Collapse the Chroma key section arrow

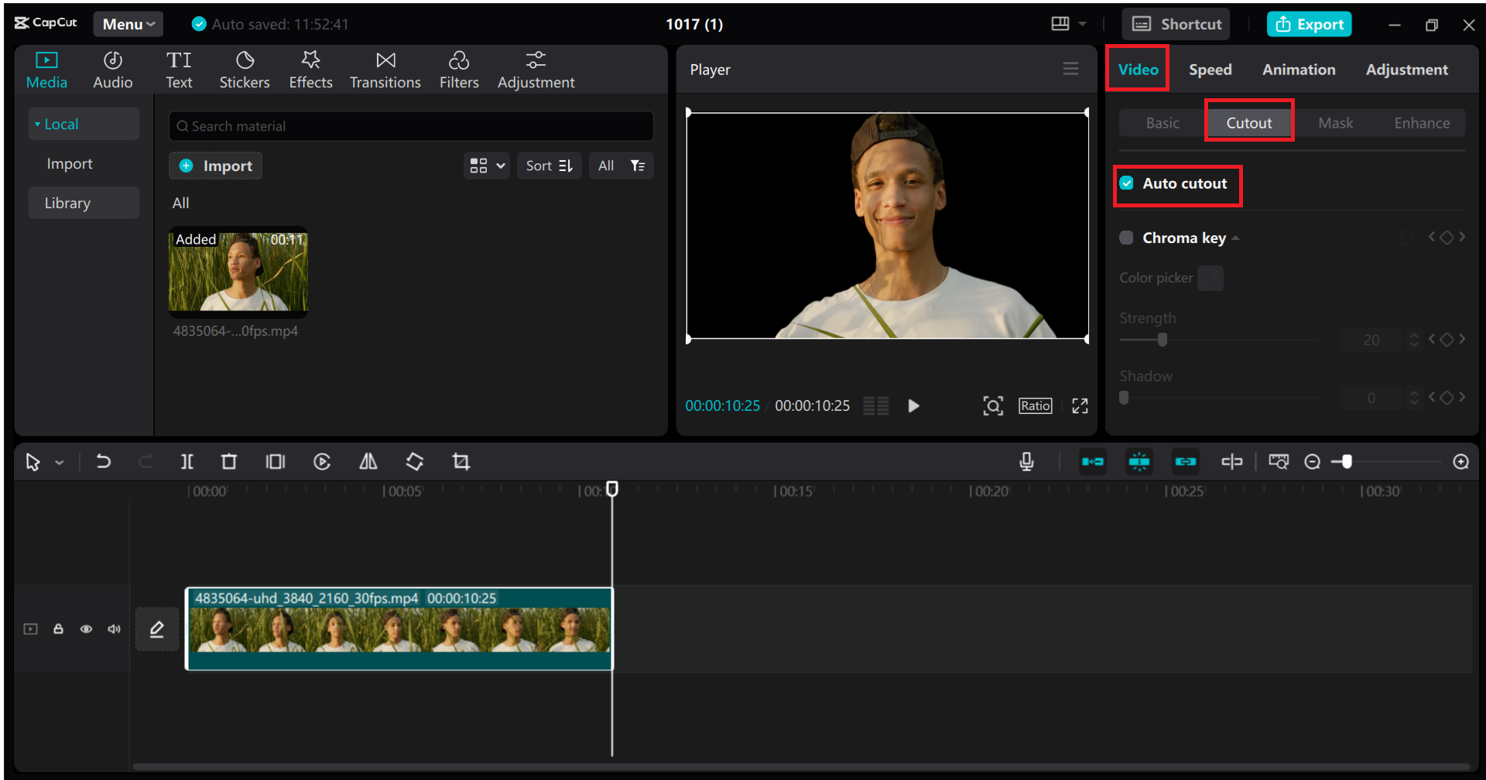point(1236,238)
